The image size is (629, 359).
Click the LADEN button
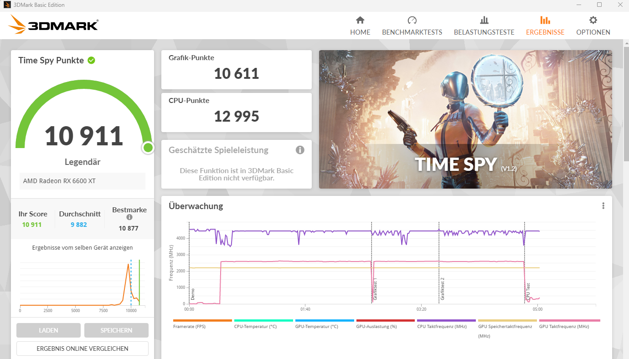coord(48,330)
